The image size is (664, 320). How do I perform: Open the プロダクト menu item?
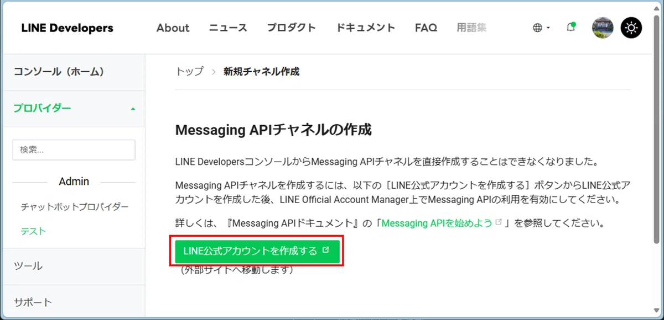[292, 28]
